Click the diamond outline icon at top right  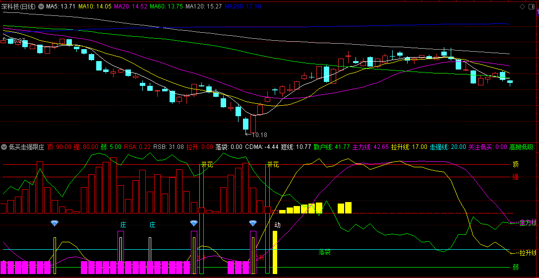pyautogui.click(x=522, y=6)
